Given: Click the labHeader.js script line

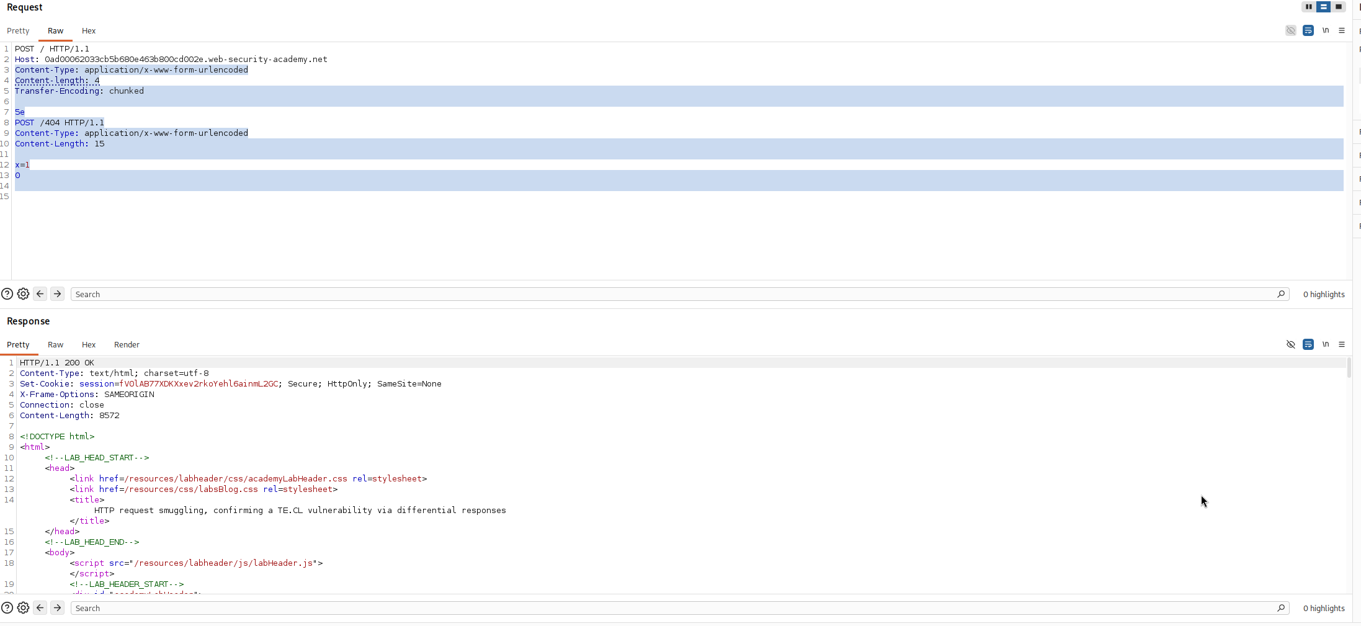Looking at the screenshot, I should (196, 563).
